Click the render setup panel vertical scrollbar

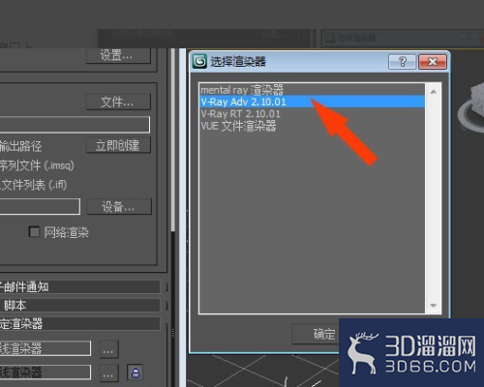tap(173, 140)
